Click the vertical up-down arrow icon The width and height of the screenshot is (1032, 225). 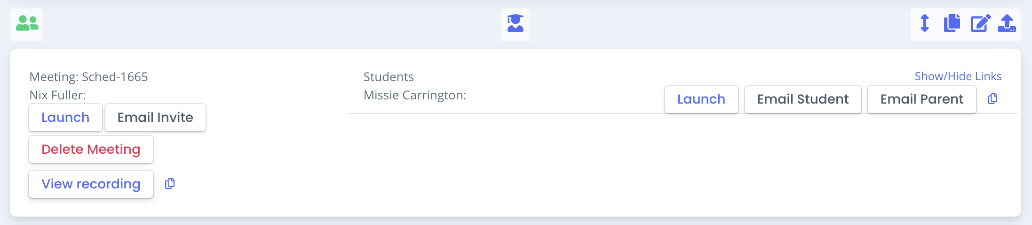924,23
